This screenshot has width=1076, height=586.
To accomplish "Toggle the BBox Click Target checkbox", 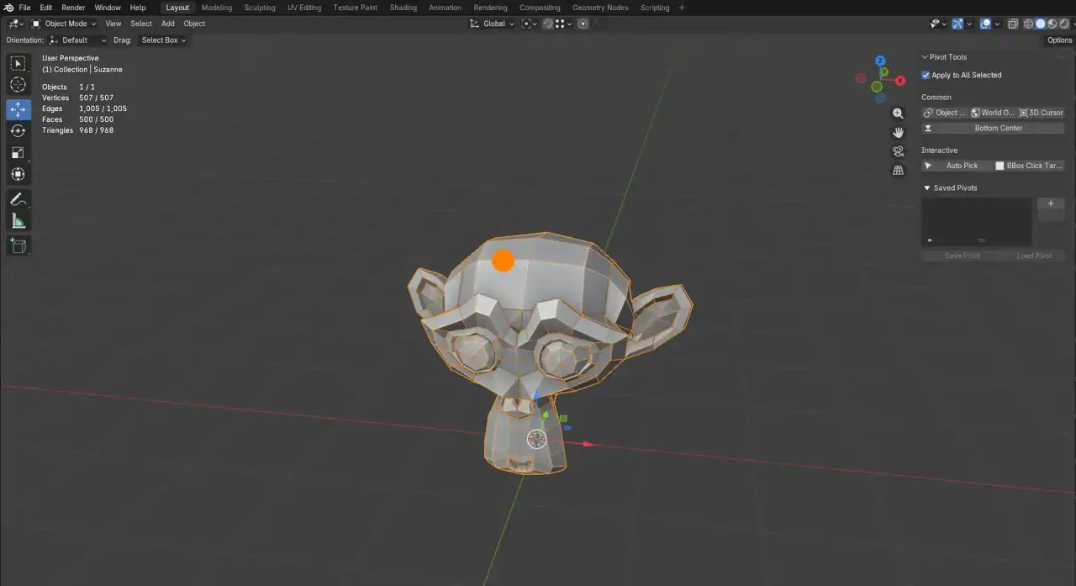I will [x=1000, y=166].
